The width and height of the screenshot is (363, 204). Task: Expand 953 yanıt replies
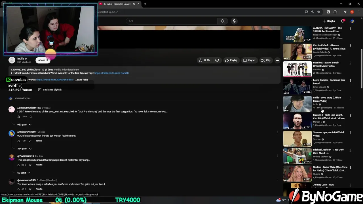click(24, 125)
